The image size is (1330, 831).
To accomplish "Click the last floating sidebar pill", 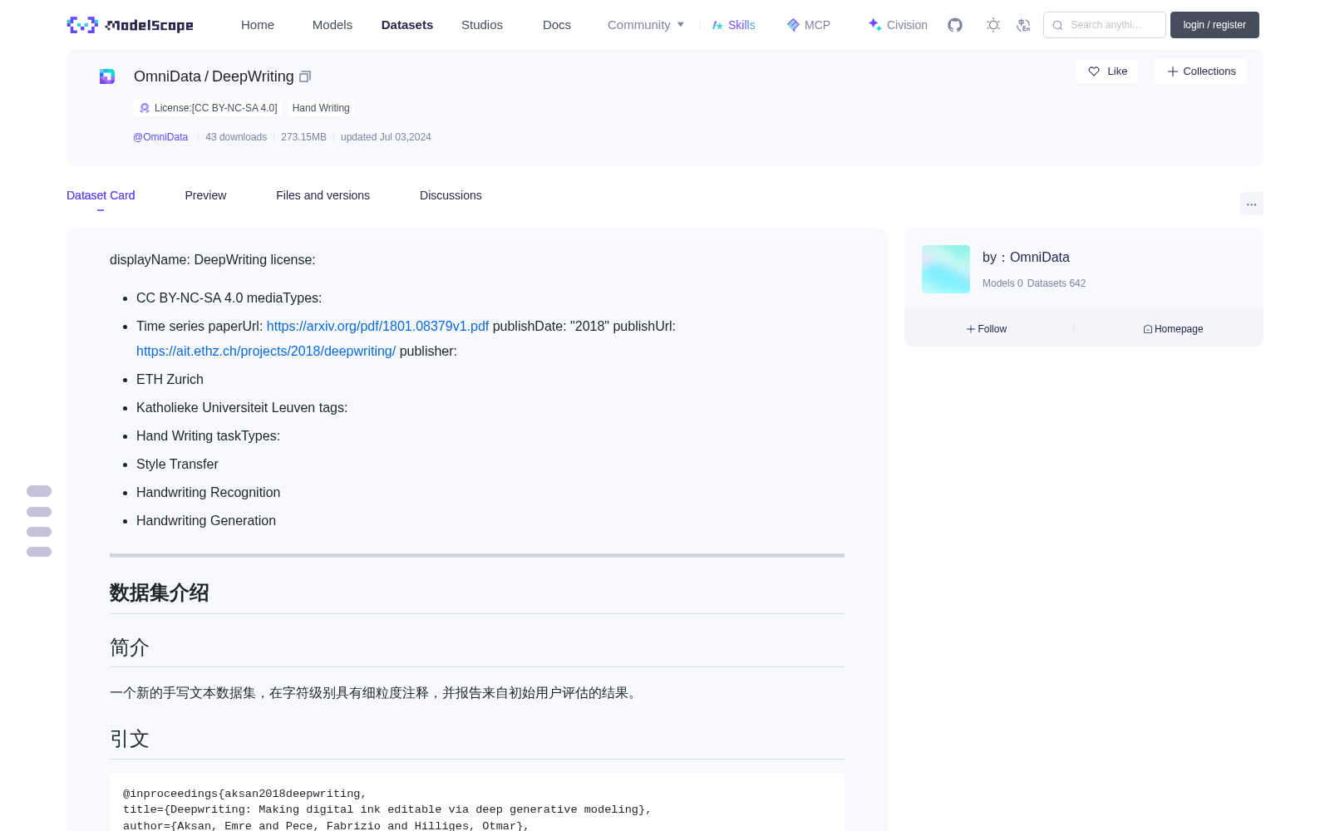I will click(x=39, y=552).
